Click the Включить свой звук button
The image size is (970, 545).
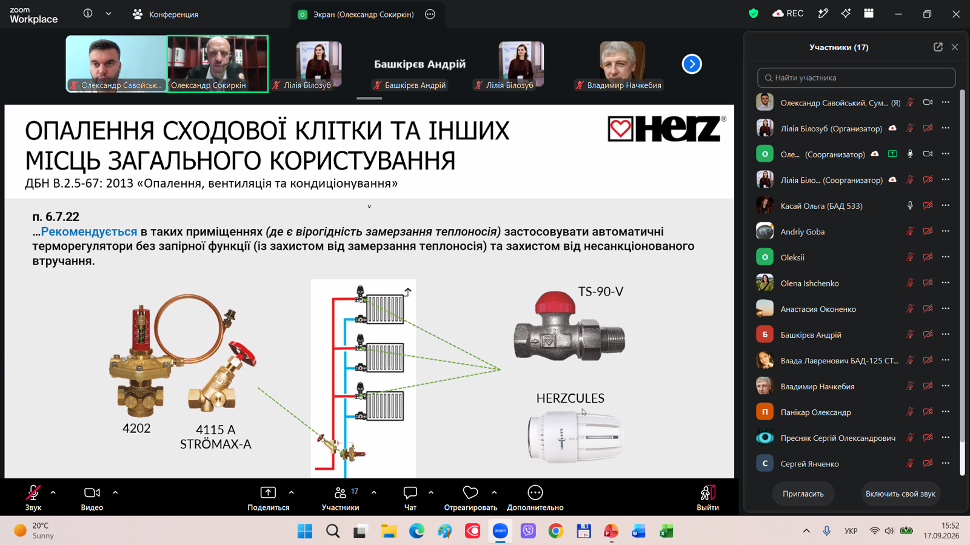[900, 494]
